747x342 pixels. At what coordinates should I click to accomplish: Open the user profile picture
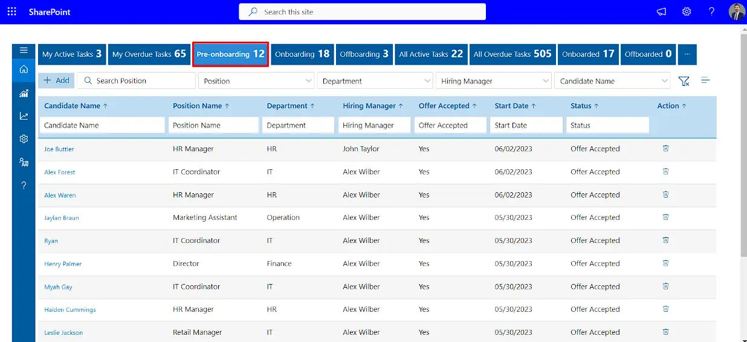736,11
